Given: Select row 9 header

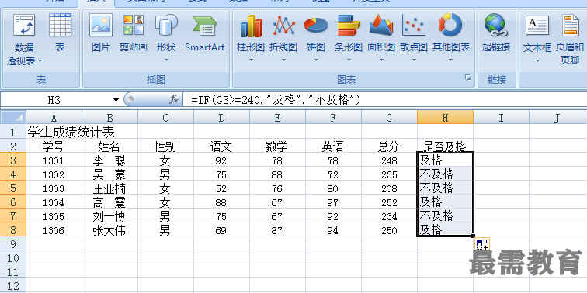Looking at the screenshot, I should coord(13,243).
